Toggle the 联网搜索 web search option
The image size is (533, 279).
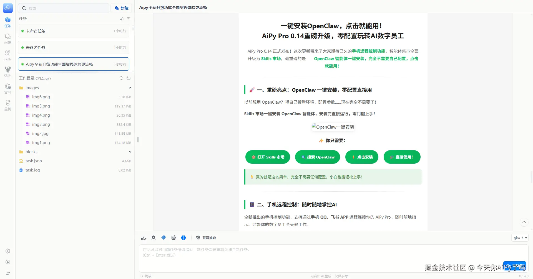pos(206,238)
